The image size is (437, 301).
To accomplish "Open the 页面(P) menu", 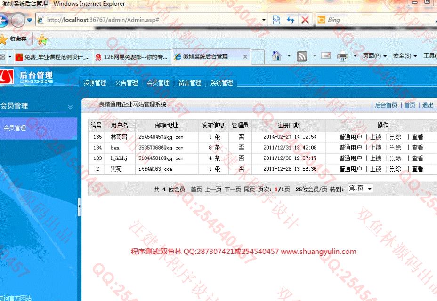I will click(x=374, y=56).
